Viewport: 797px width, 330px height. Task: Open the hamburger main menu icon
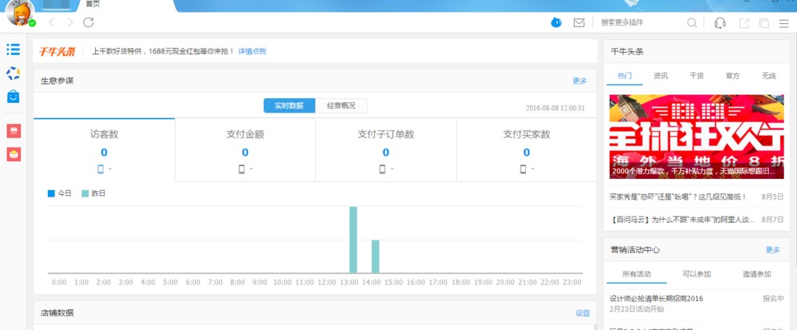point(783,23)
